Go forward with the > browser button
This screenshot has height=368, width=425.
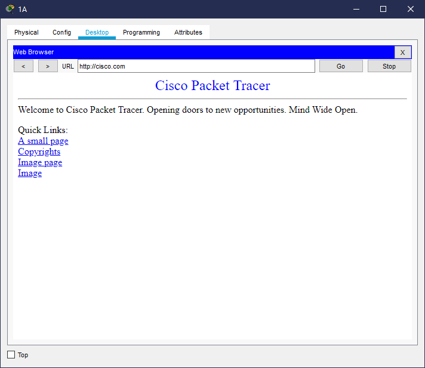click(48, 66)
